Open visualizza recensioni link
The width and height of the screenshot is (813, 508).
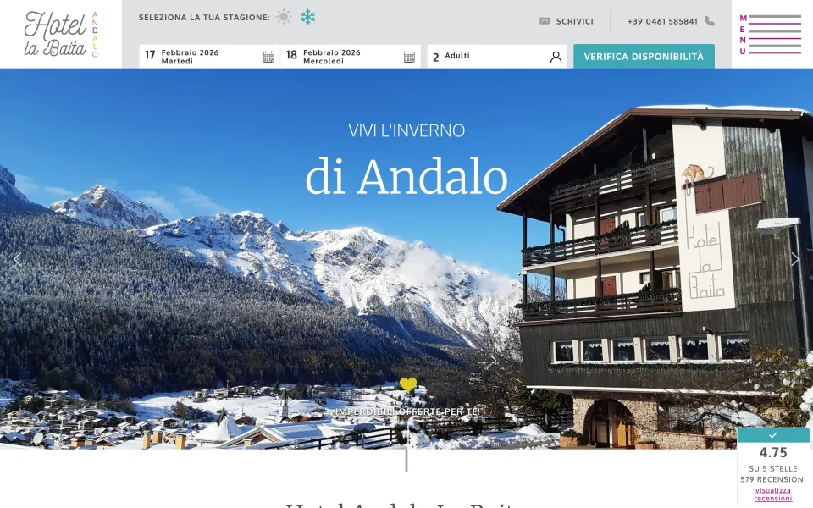coord(772,494)
